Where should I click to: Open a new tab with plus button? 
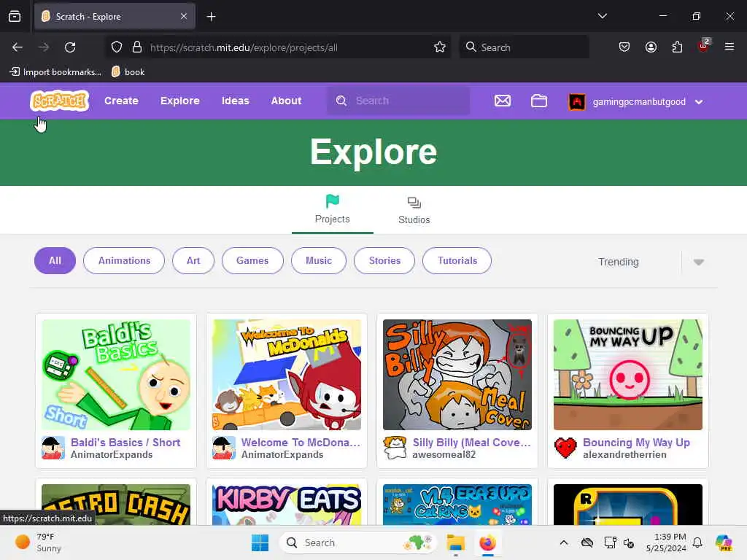click(211, 17)
